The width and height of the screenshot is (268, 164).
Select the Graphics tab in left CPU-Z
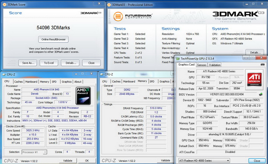tap(67, 81)
